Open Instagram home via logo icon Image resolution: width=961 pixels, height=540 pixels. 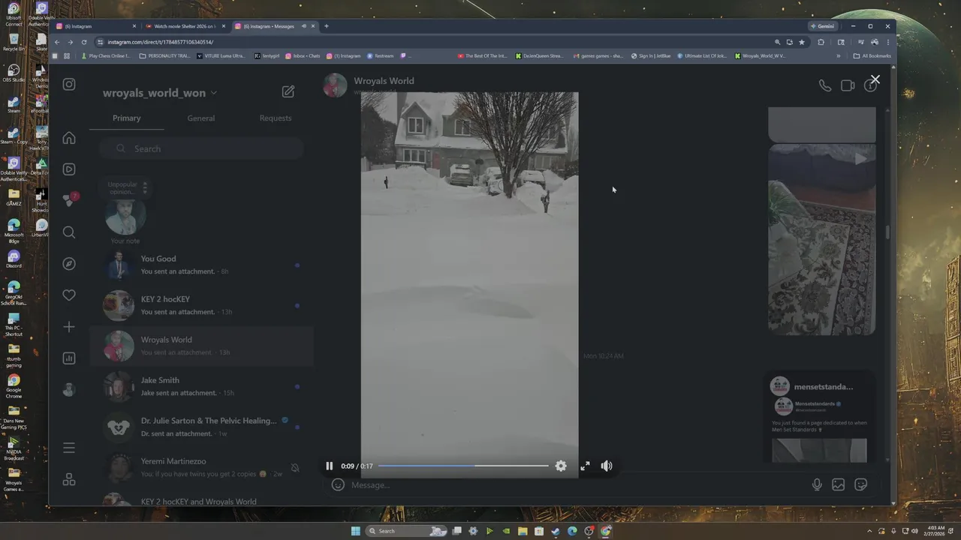[69, 85]
